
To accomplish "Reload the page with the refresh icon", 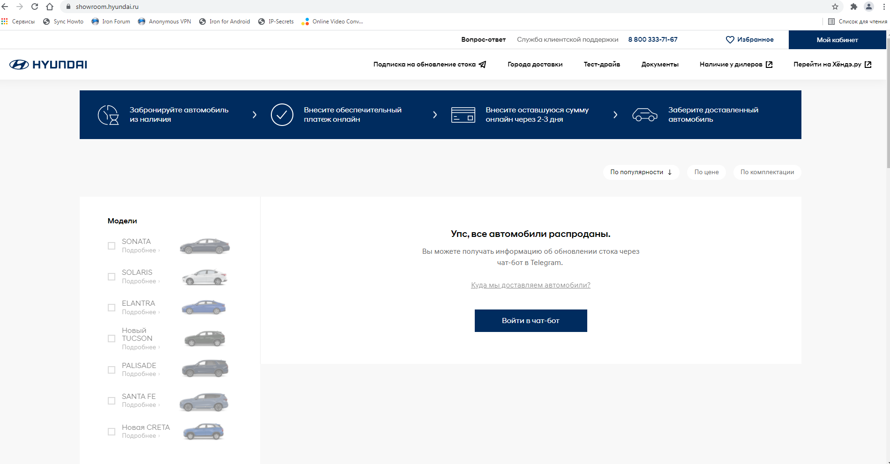I will pos(35,7).
